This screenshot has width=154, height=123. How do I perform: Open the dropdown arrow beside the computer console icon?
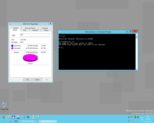20,117
